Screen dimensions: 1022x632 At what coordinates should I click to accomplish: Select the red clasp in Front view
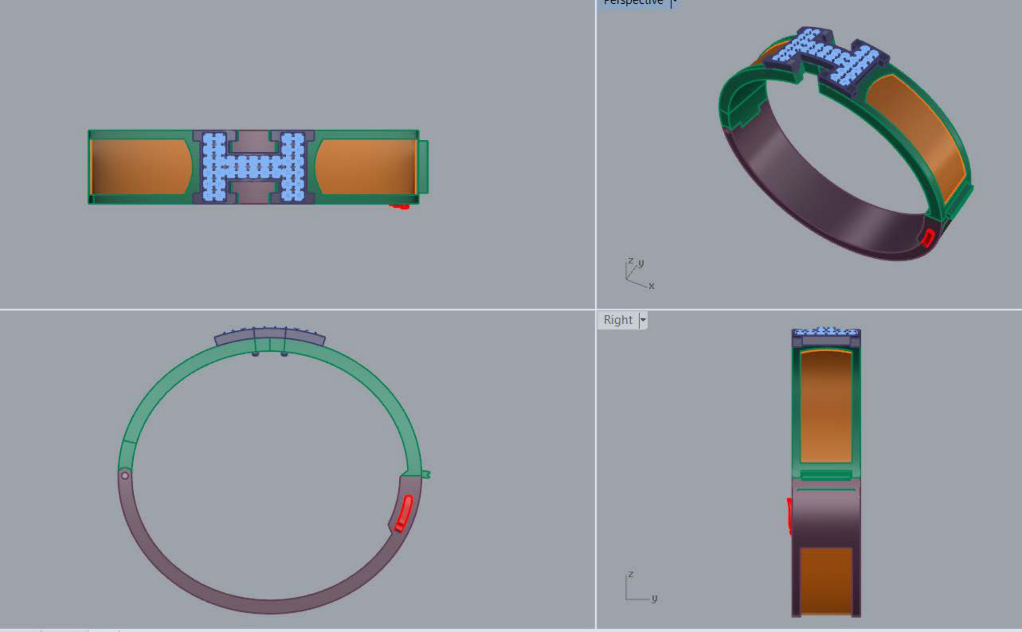(404, 513)
